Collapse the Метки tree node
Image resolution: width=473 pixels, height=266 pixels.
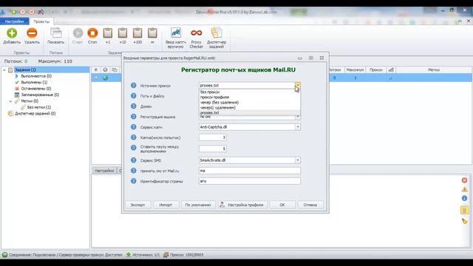click(x=10, y=101)
